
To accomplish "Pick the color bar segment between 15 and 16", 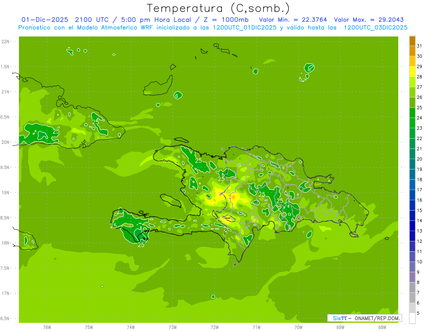I will pos(412,206).
